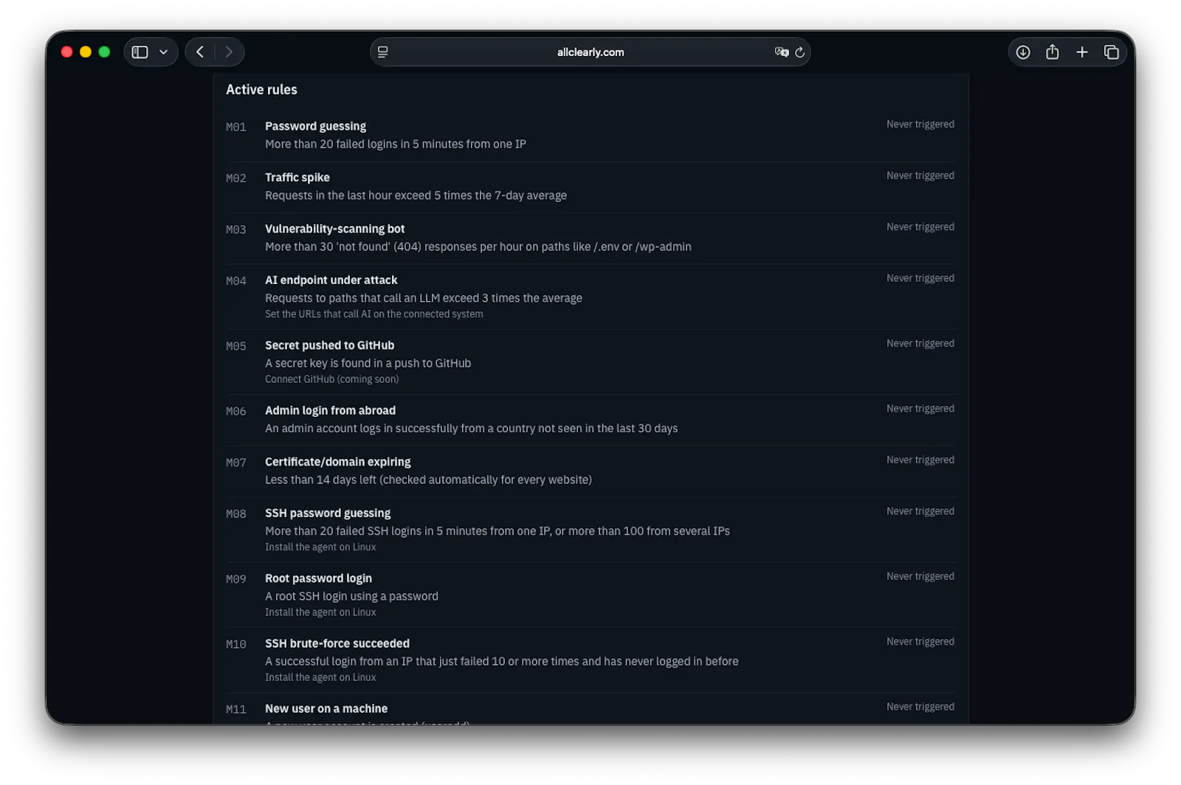Open the translate icon in address bar
Image resolution: width=1181 pixels, height=785 pixels.
(781, 52)
